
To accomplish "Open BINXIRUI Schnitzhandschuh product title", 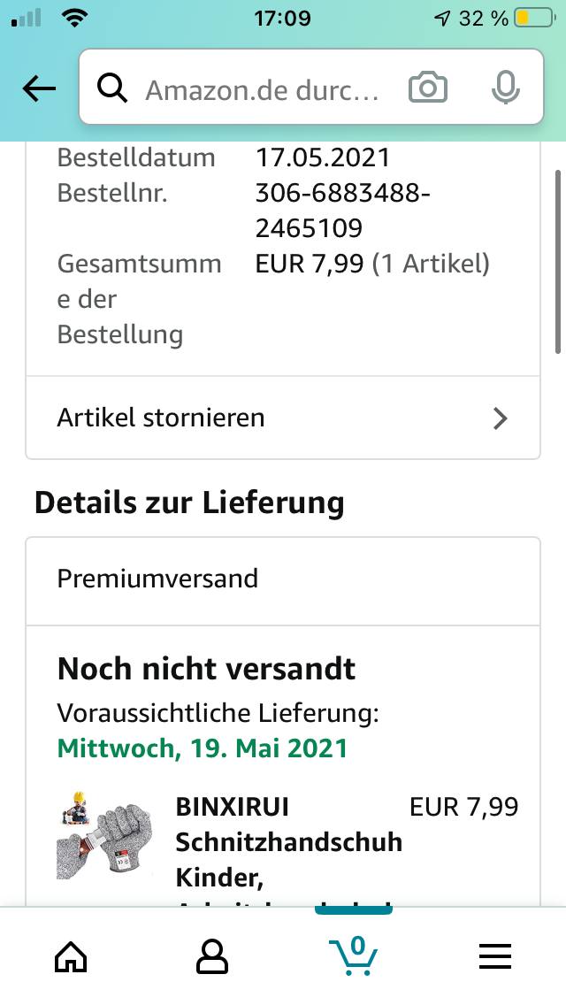I will (288, 842).
